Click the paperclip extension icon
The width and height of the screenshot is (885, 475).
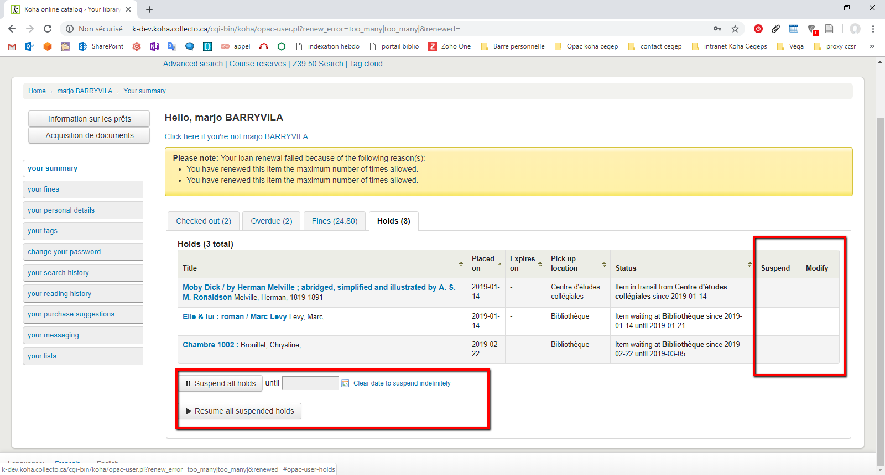776,29
